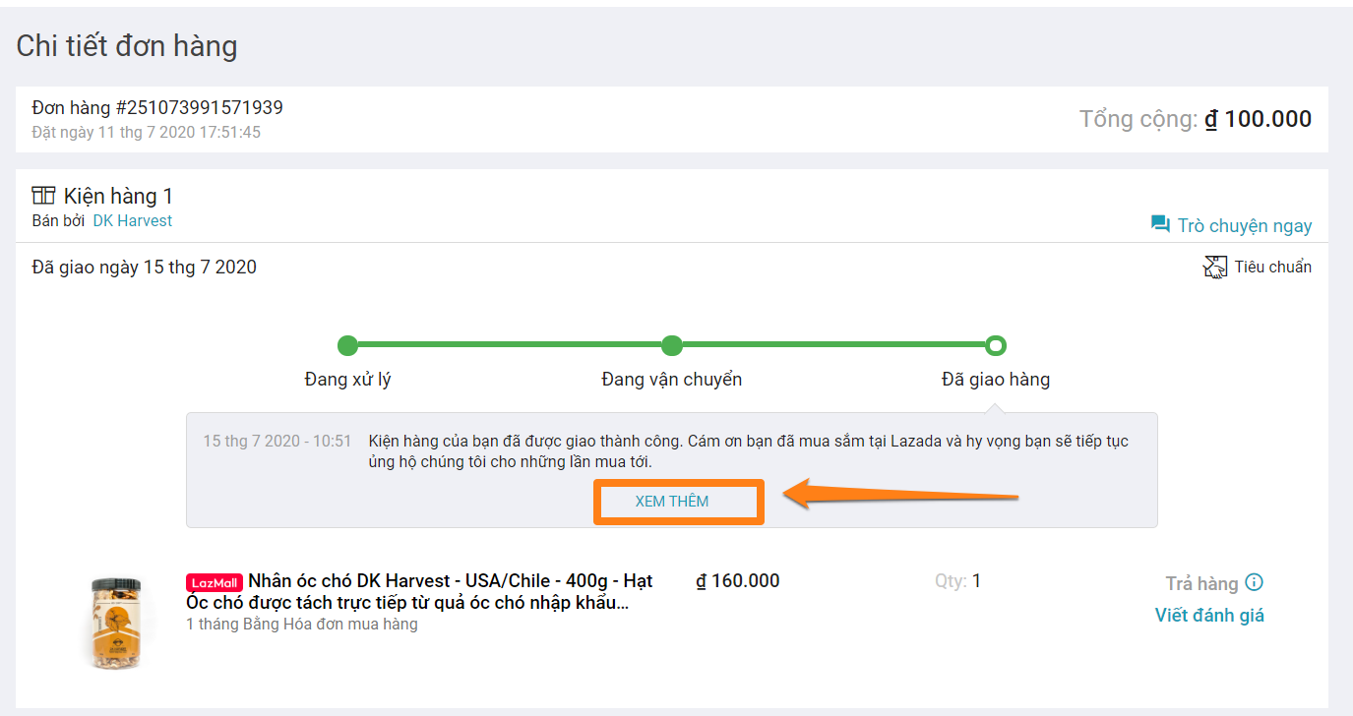1353x716 pixels.
Task: Click the Đang xử lý progress node
Action: point(347,345)
